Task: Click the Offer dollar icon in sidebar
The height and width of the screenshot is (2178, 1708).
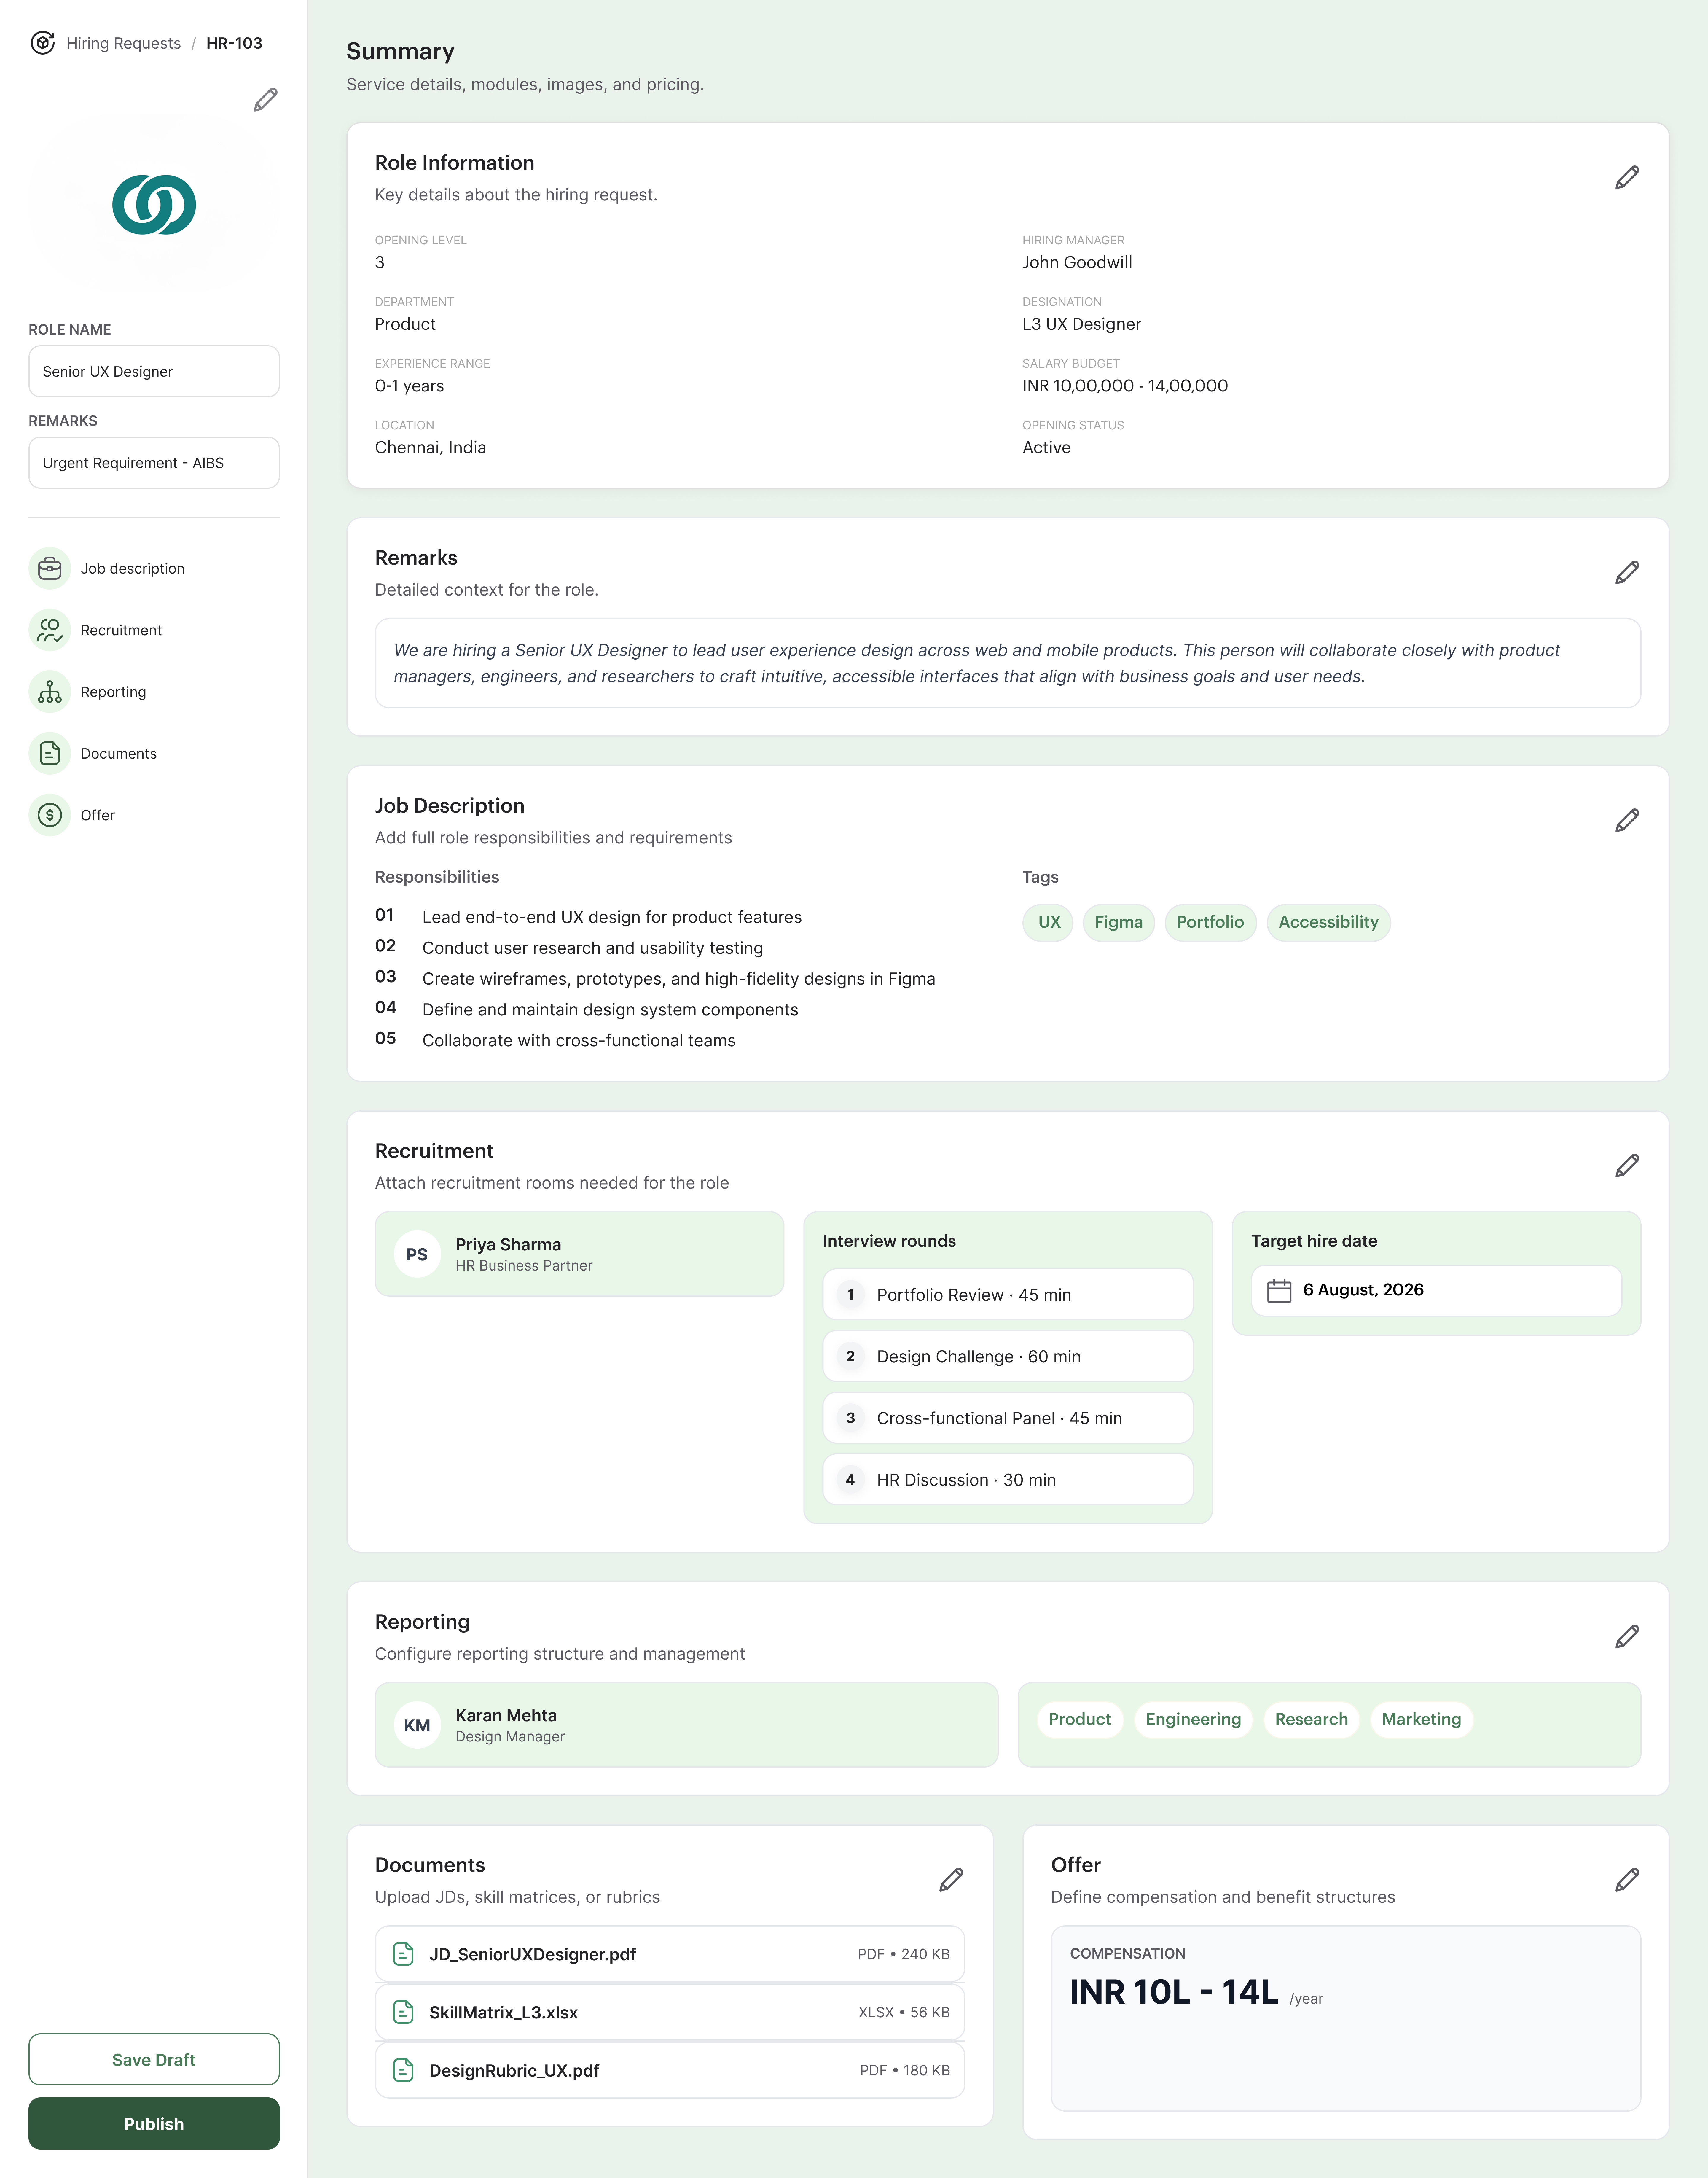Action: coord(50,815)
